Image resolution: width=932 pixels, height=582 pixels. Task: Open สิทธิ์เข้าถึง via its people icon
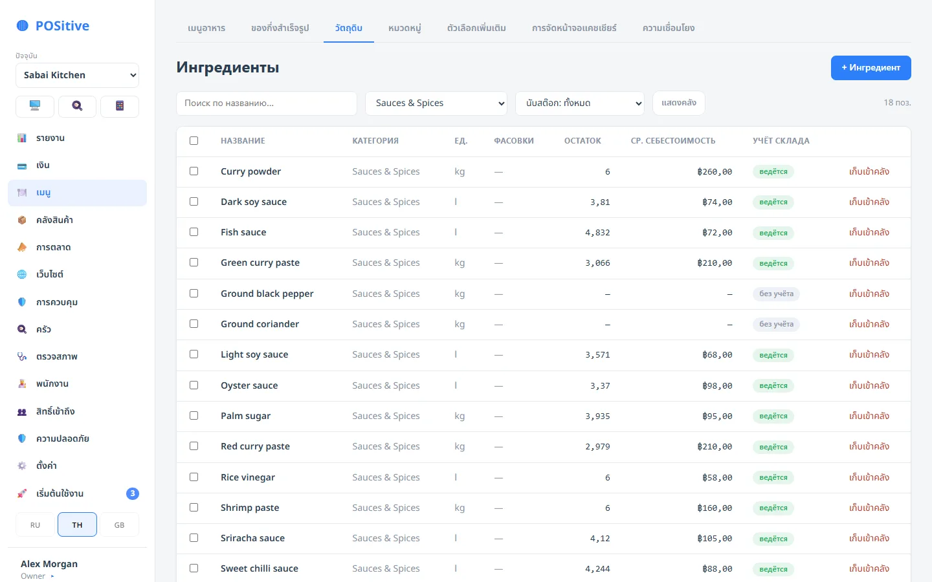pyautogui.click(x=22, y=411)
